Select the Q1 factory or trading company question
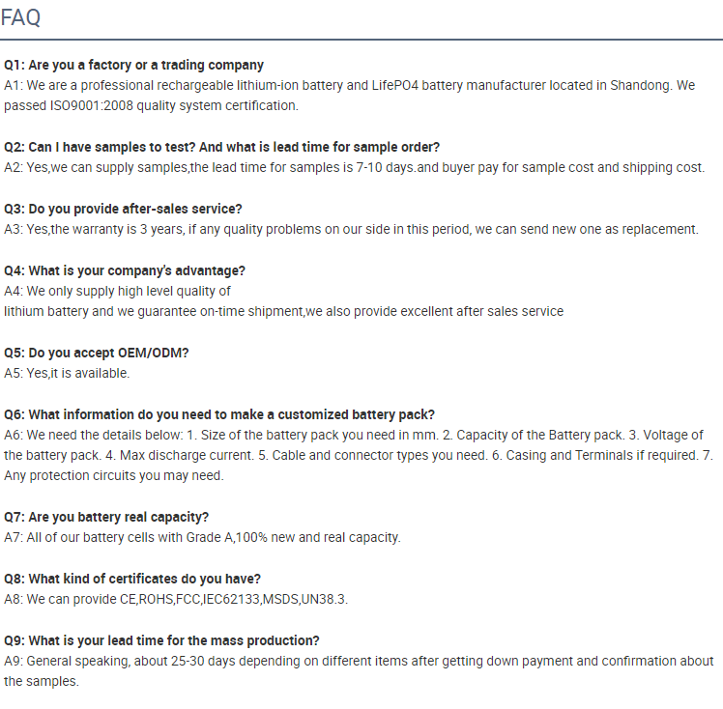Viewport: 723px width, 709px height. click(x=133, y=65)
